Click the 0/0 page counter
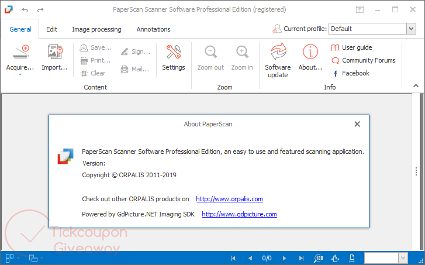 [x=267, y=258]
